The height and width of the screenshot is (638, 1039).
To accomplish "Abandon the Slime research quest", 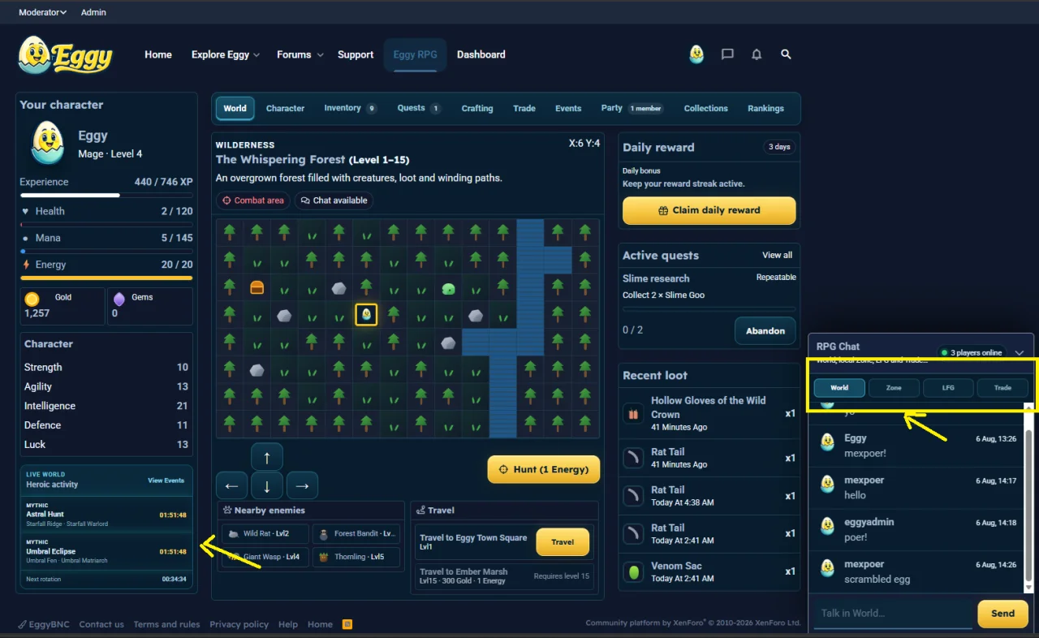I will pos(765,330).
